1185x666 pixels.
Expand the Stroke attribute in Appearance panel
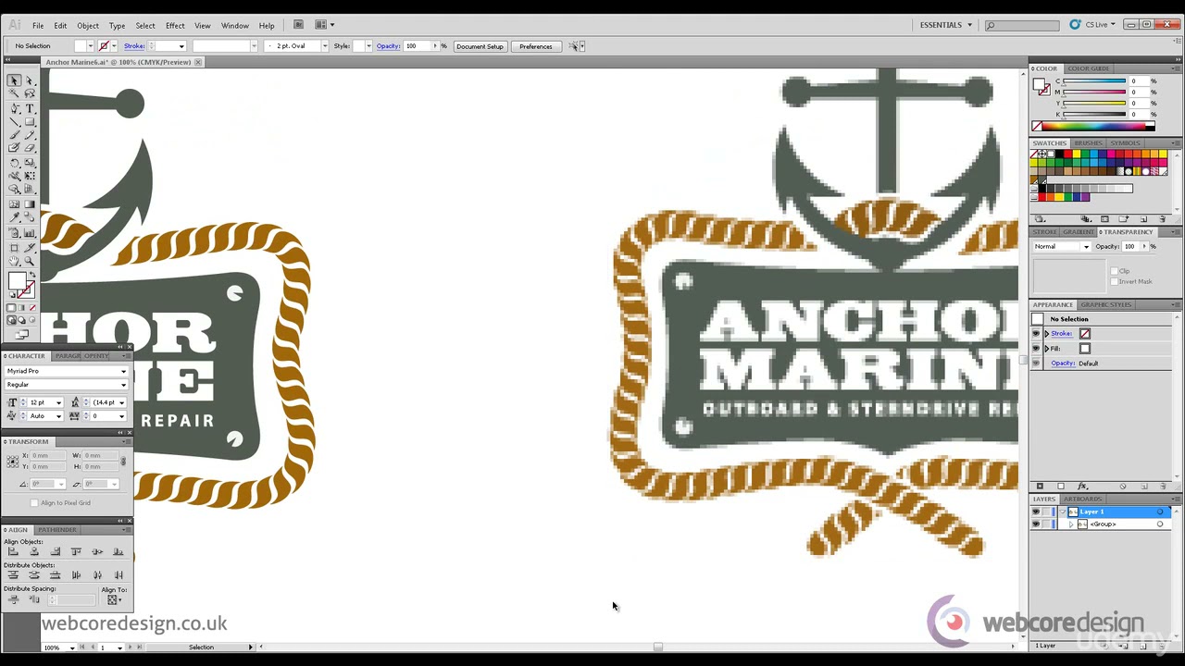click(x=1047, y=333)
